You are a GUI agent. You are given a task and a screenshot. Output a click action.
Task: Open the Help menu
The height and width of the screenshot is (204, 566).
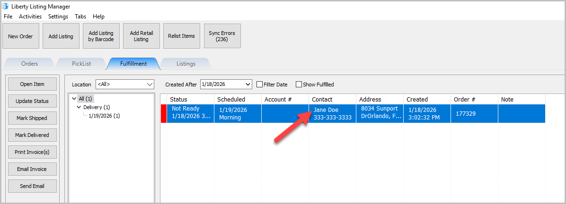coord(98,17)
